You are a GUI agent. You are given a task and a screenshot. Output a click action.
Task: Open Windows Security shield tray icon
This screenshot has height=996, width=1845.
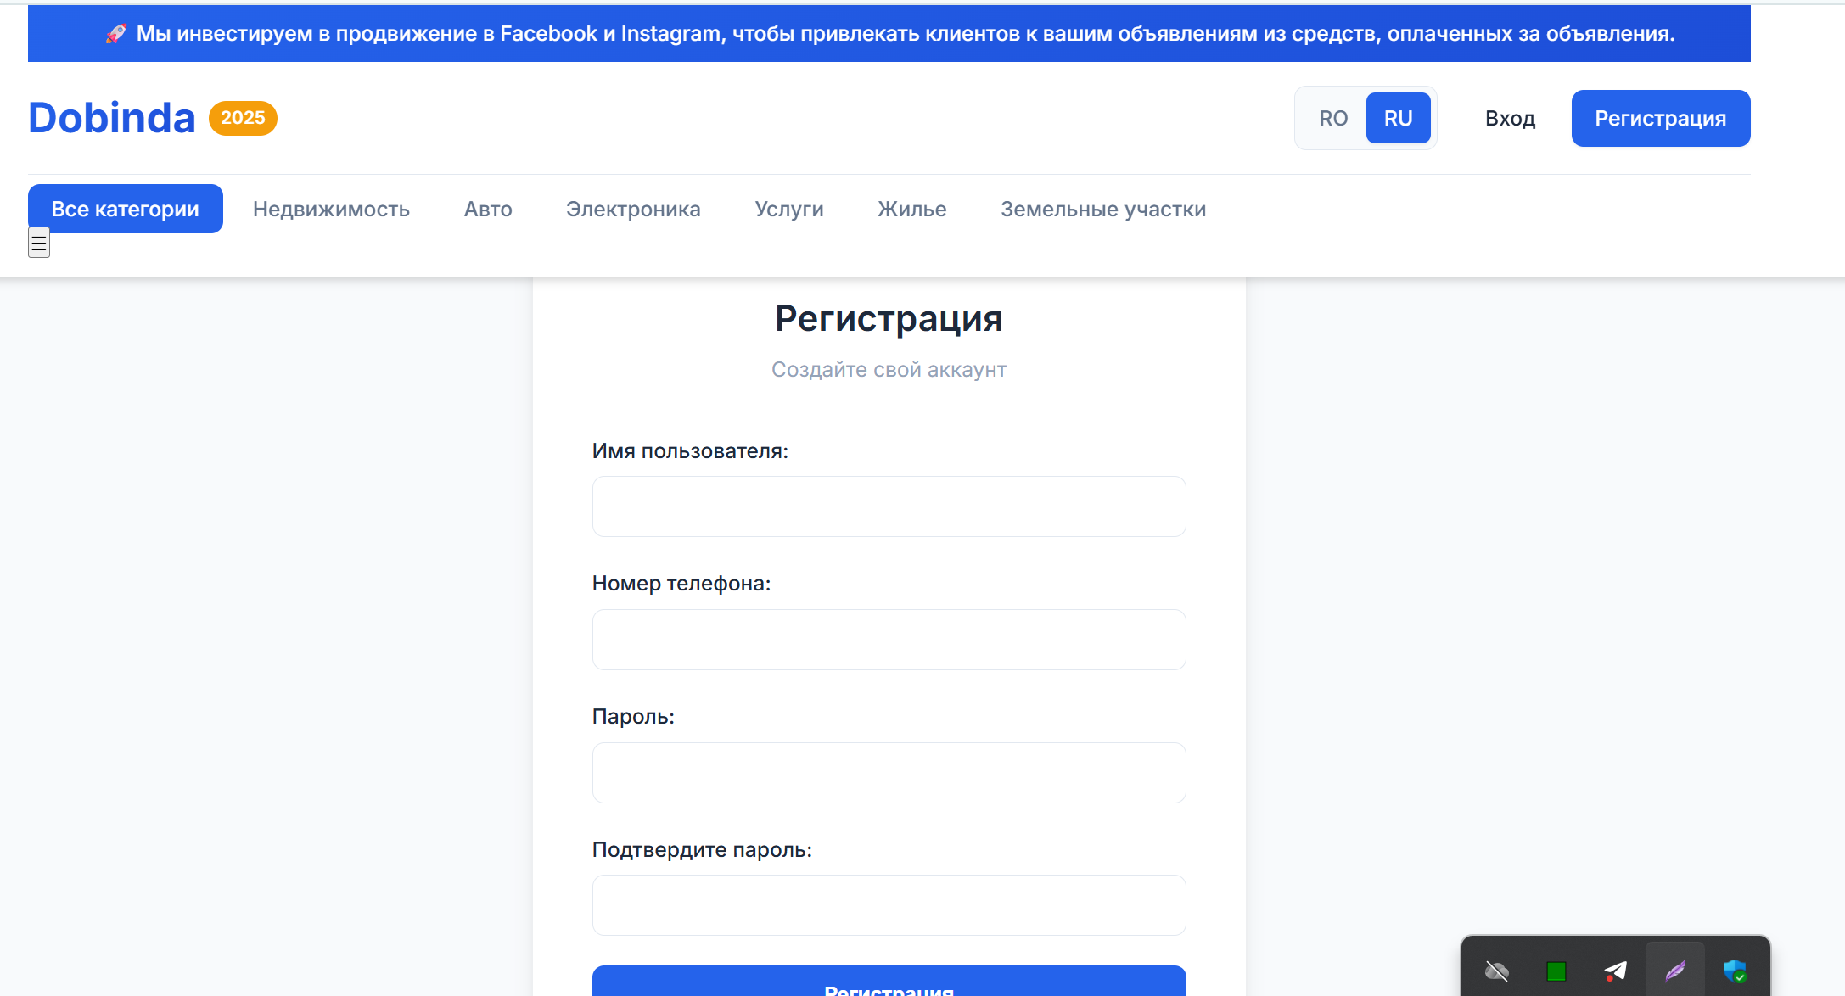tap(1734, 971)
